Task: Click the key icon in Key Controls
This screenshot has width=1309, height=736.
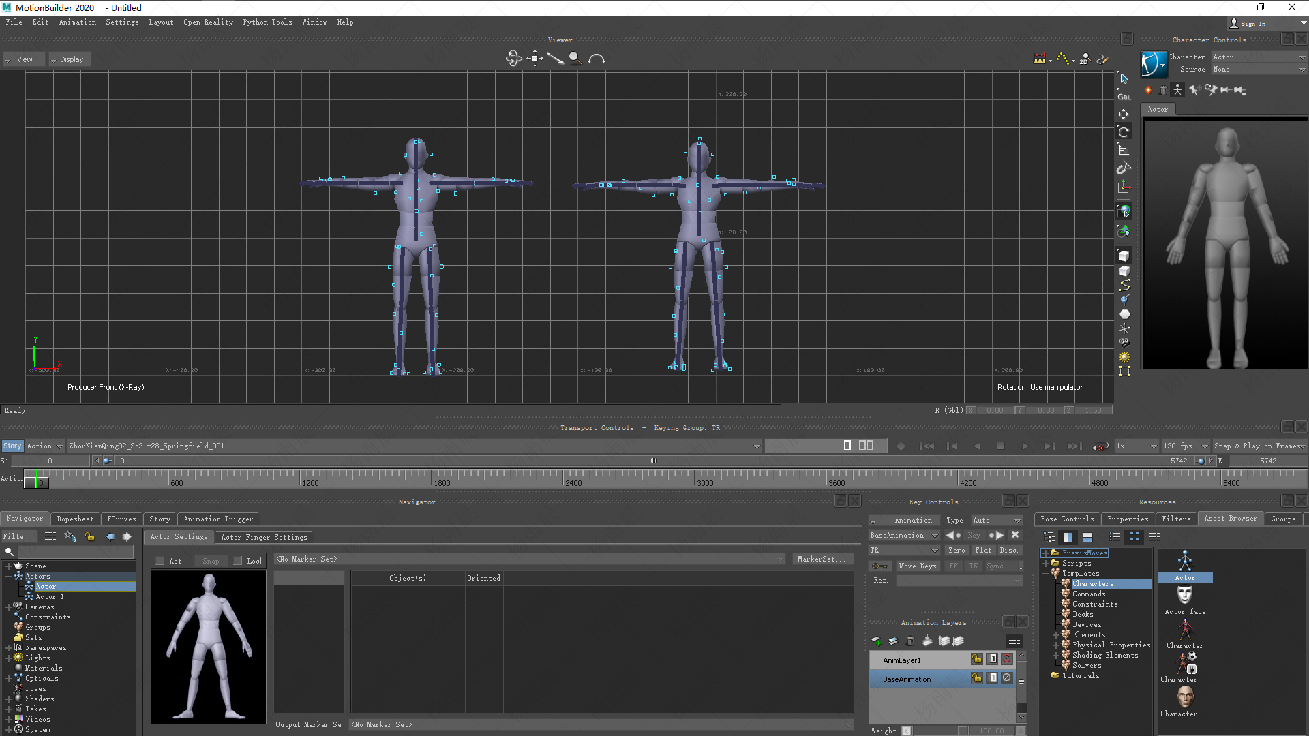Action: [x=879, y=566]
